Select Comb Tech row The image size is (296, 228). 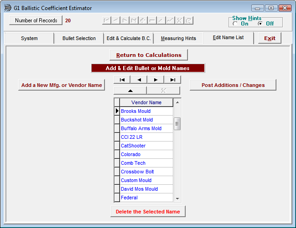click(146, 163)
